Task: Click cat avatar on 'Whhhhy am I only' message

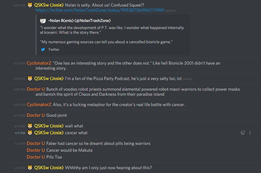Action: [x=30, y=167]
